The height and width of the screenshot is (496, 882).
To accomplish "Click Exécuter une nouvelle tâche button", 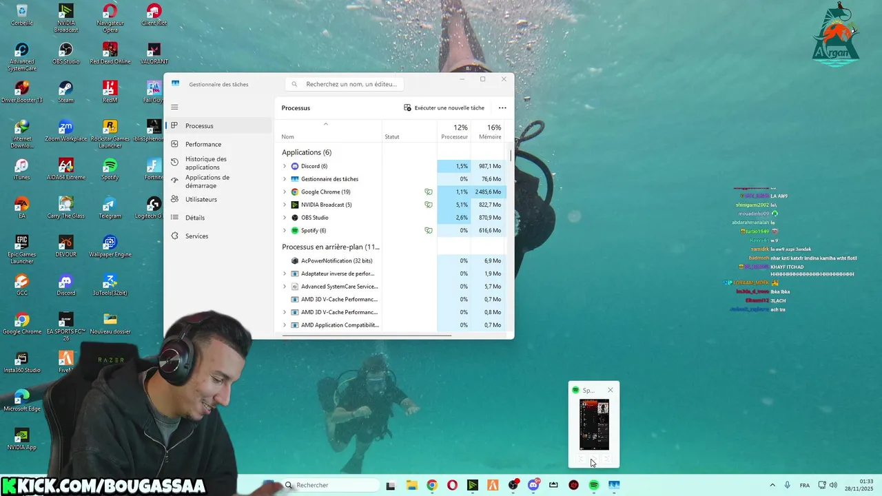I will (x=444, y=107).
